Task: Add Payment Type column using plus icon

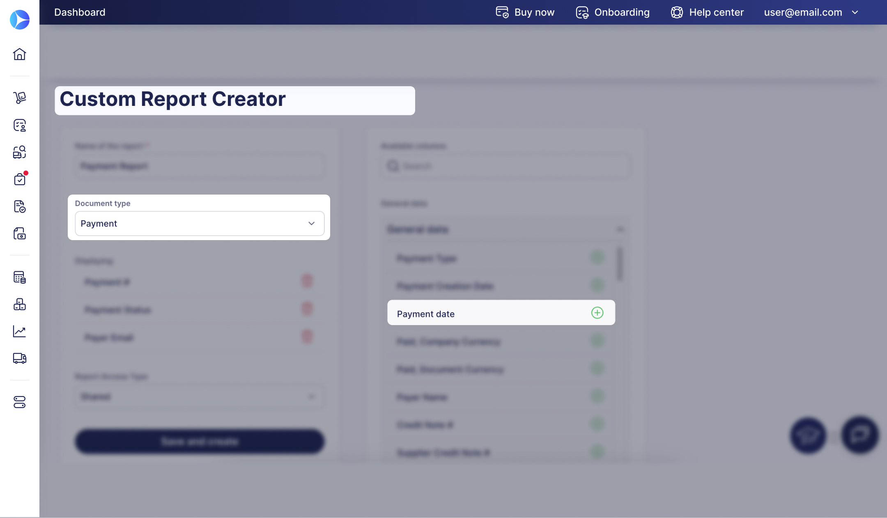Action: 597,257
